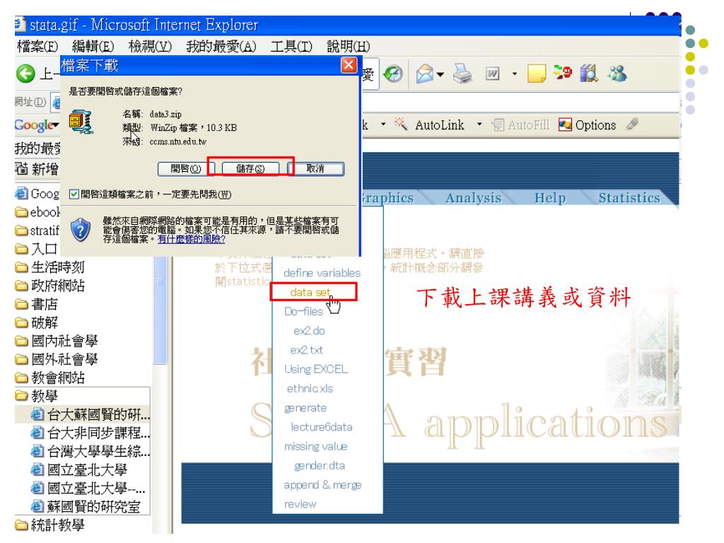The height and width of the screenshot is (543, 724).
Task: Open favorite 台大非同步課程...
Action: [90, 433]
